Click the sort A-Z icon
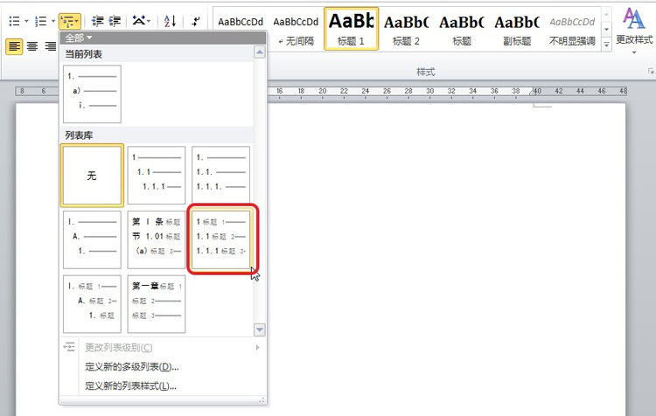The height and width of the screenshot is (416, 656). tap(170, 21)
